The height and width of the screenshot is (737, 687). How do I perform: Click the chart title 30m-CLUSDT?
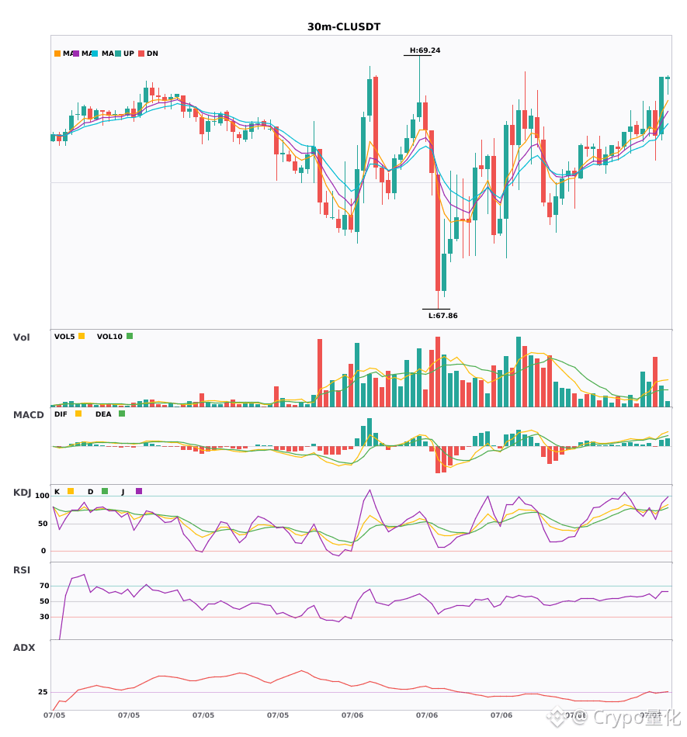pos(344,27)
